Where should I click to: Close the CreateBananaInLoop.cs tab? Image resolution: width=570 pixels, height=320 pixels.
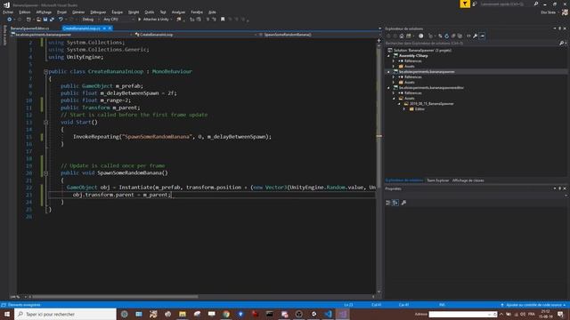pos(110,28)
